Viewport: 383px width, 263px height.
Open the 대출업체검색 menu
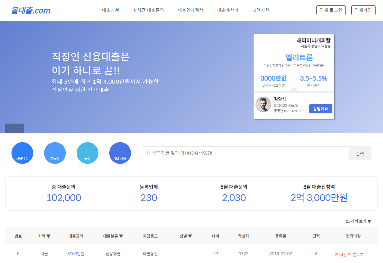click(190, 10)
